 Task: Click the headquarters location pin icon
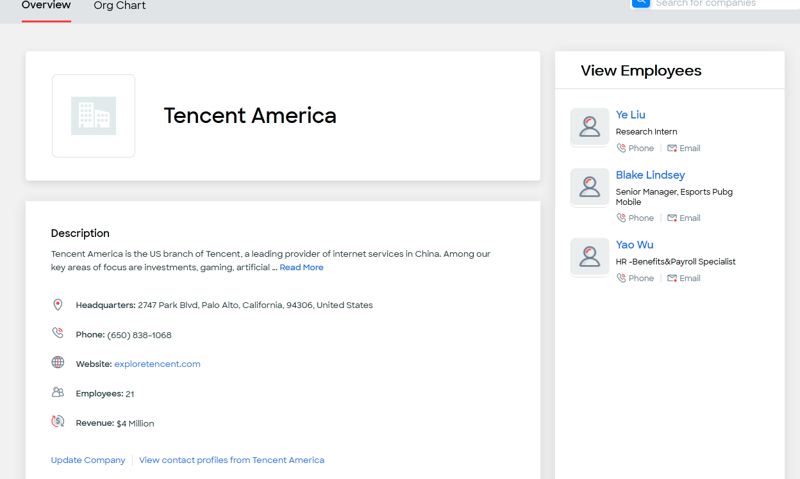(x=58, y=305)
